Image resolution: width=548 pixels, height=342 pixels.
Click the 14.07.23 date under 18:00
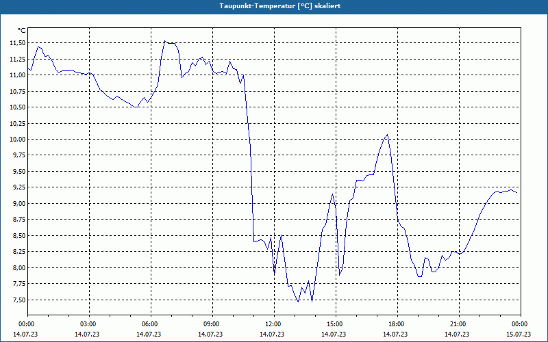396,334
